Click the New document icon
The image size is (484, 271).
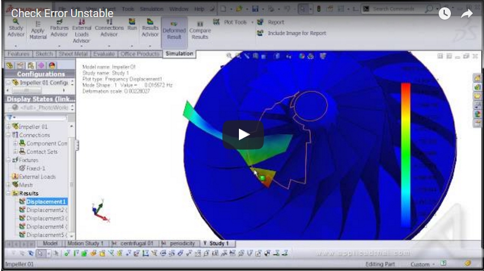tap(223, 9)
